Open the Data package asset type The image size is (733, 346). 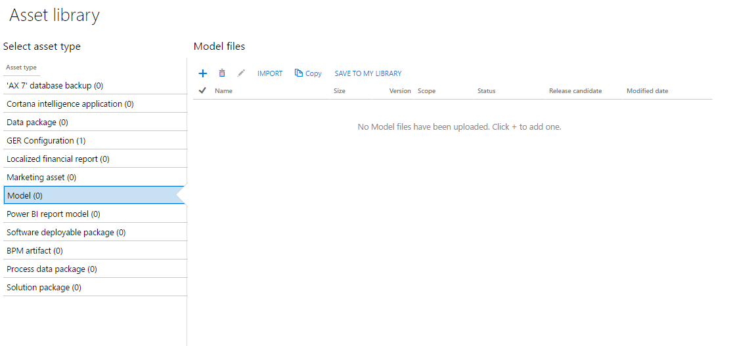point(37,123)
